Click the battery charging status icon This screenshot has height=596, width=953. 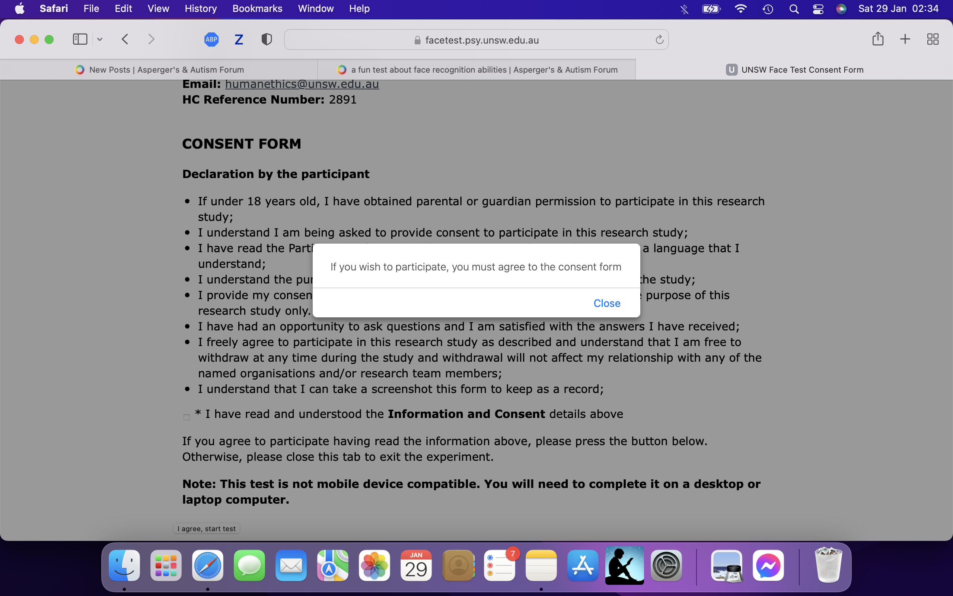click(x=711, y=9)
